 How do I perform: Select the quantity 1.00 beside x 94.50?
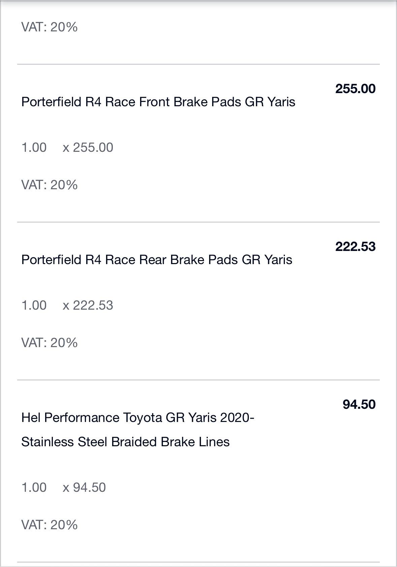(34, 487)
